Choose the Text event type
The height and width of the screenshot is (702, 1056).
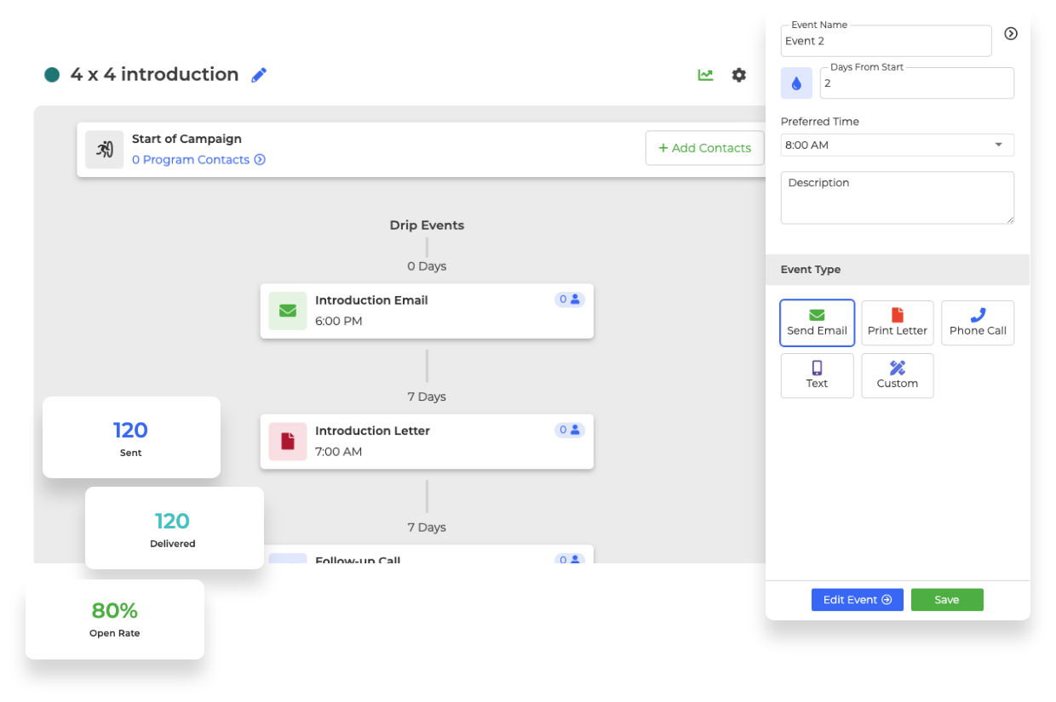click(817, 375)
